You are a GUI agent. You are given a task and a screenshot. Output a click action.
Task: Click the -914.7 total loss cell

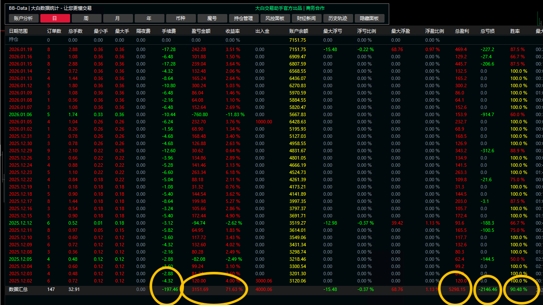click(x=487, y=114)
